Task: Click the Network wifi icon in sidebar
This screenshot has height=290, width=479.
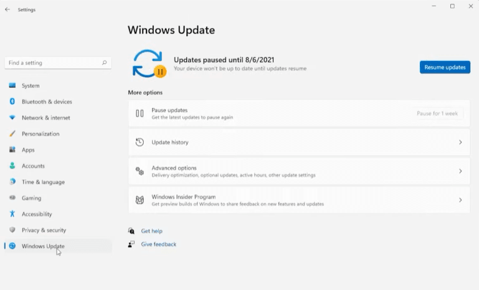Action: pyautogui.click(x=12, y=118)
